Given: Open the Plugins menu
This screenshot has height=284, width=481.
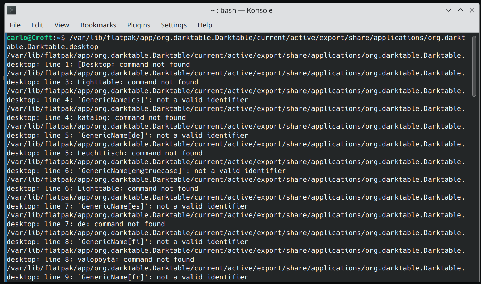Looking at the screenshot, I should [139, 25].
